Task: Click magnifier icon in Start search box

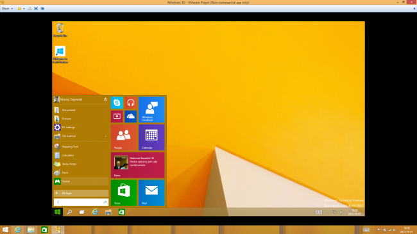Action: click(x=105, y=202)
